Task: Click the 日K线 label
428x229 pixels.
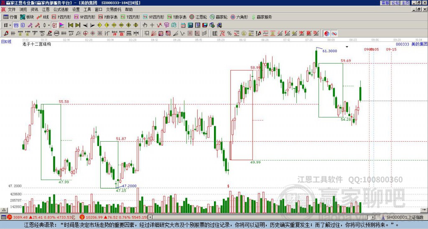Action: click(x=6, y=41)
